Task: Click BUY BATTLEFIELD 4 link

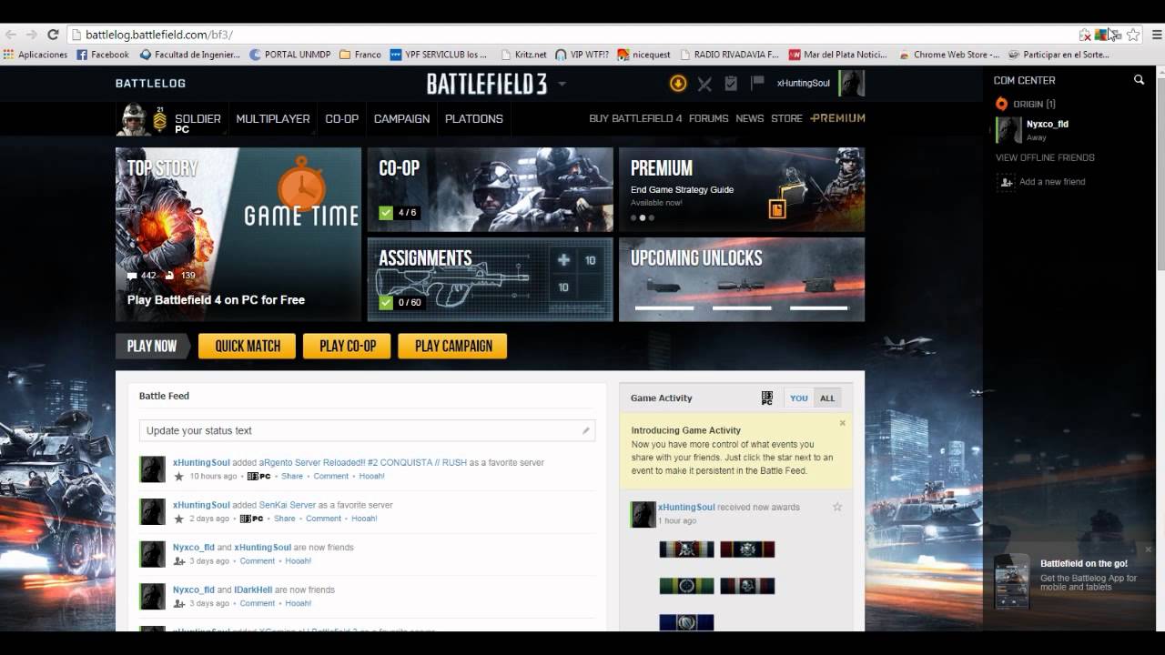Action: coord(635,118)
